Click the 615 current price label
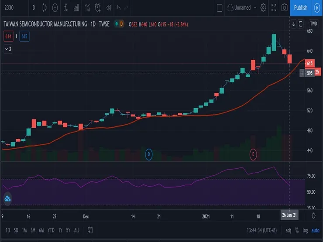 309,63
